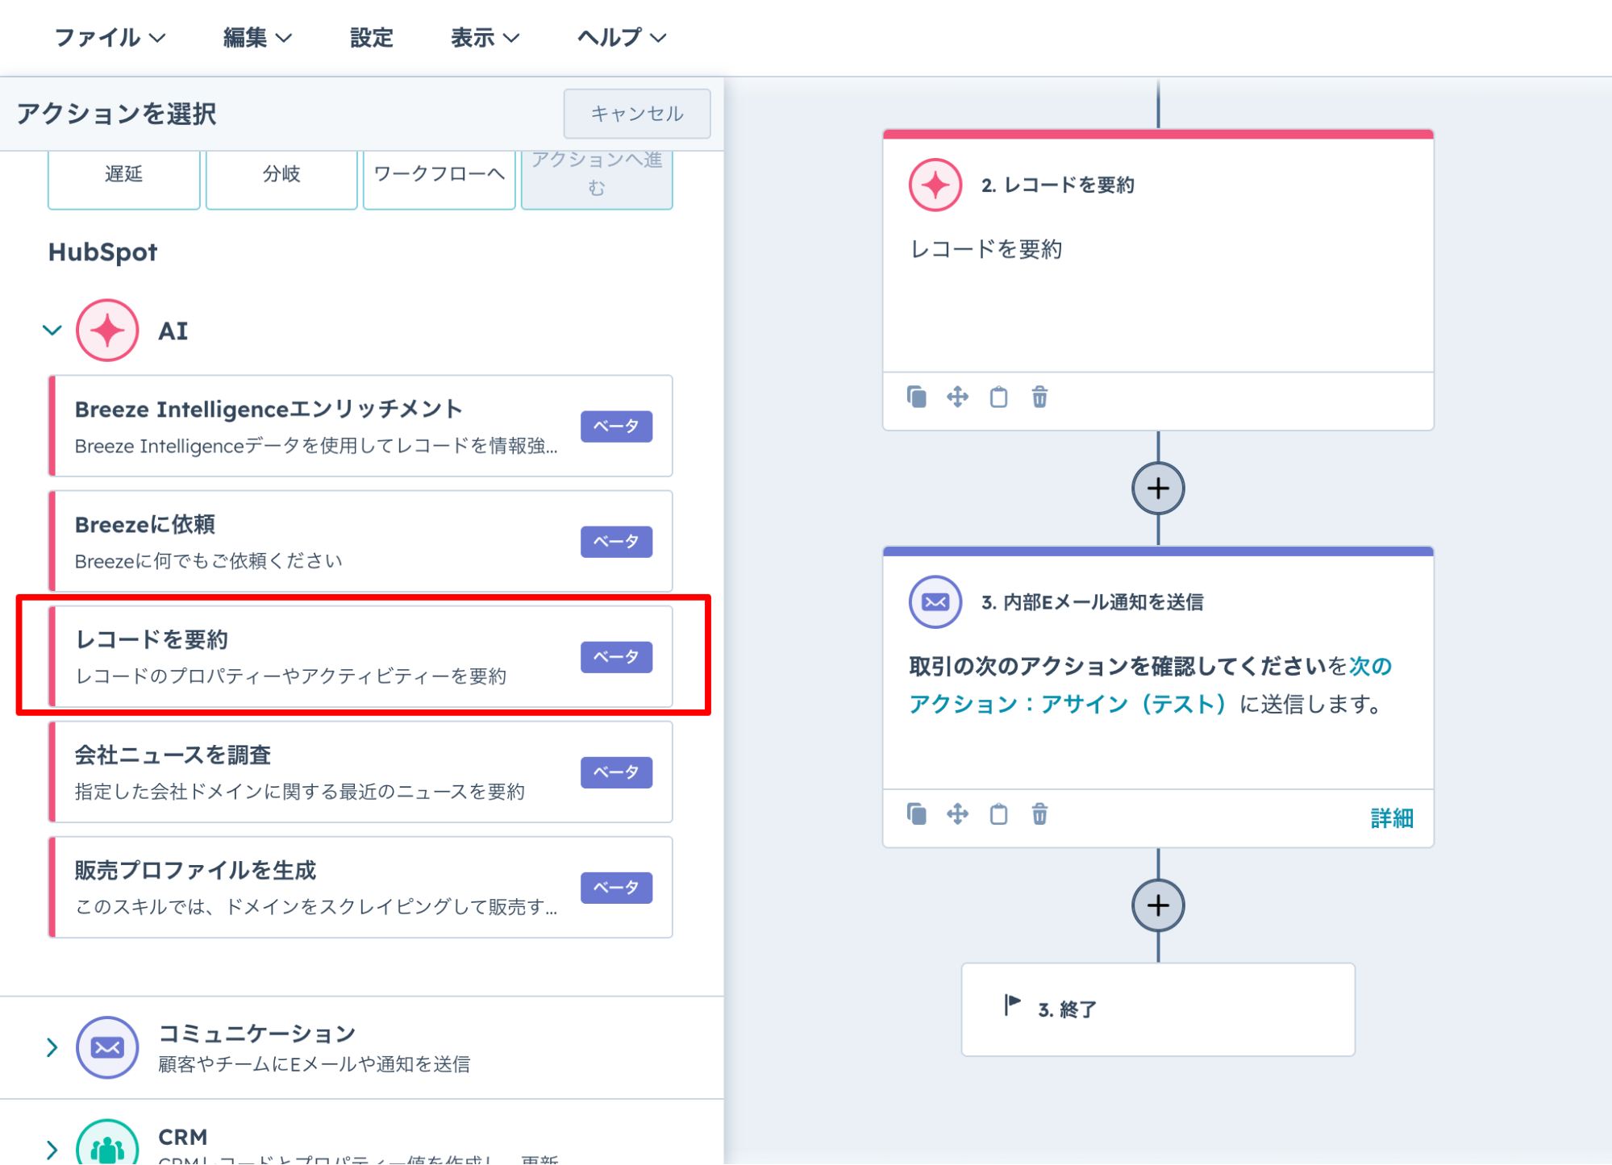
Task: Click the キャンセル button
Action: coord(637,114)
